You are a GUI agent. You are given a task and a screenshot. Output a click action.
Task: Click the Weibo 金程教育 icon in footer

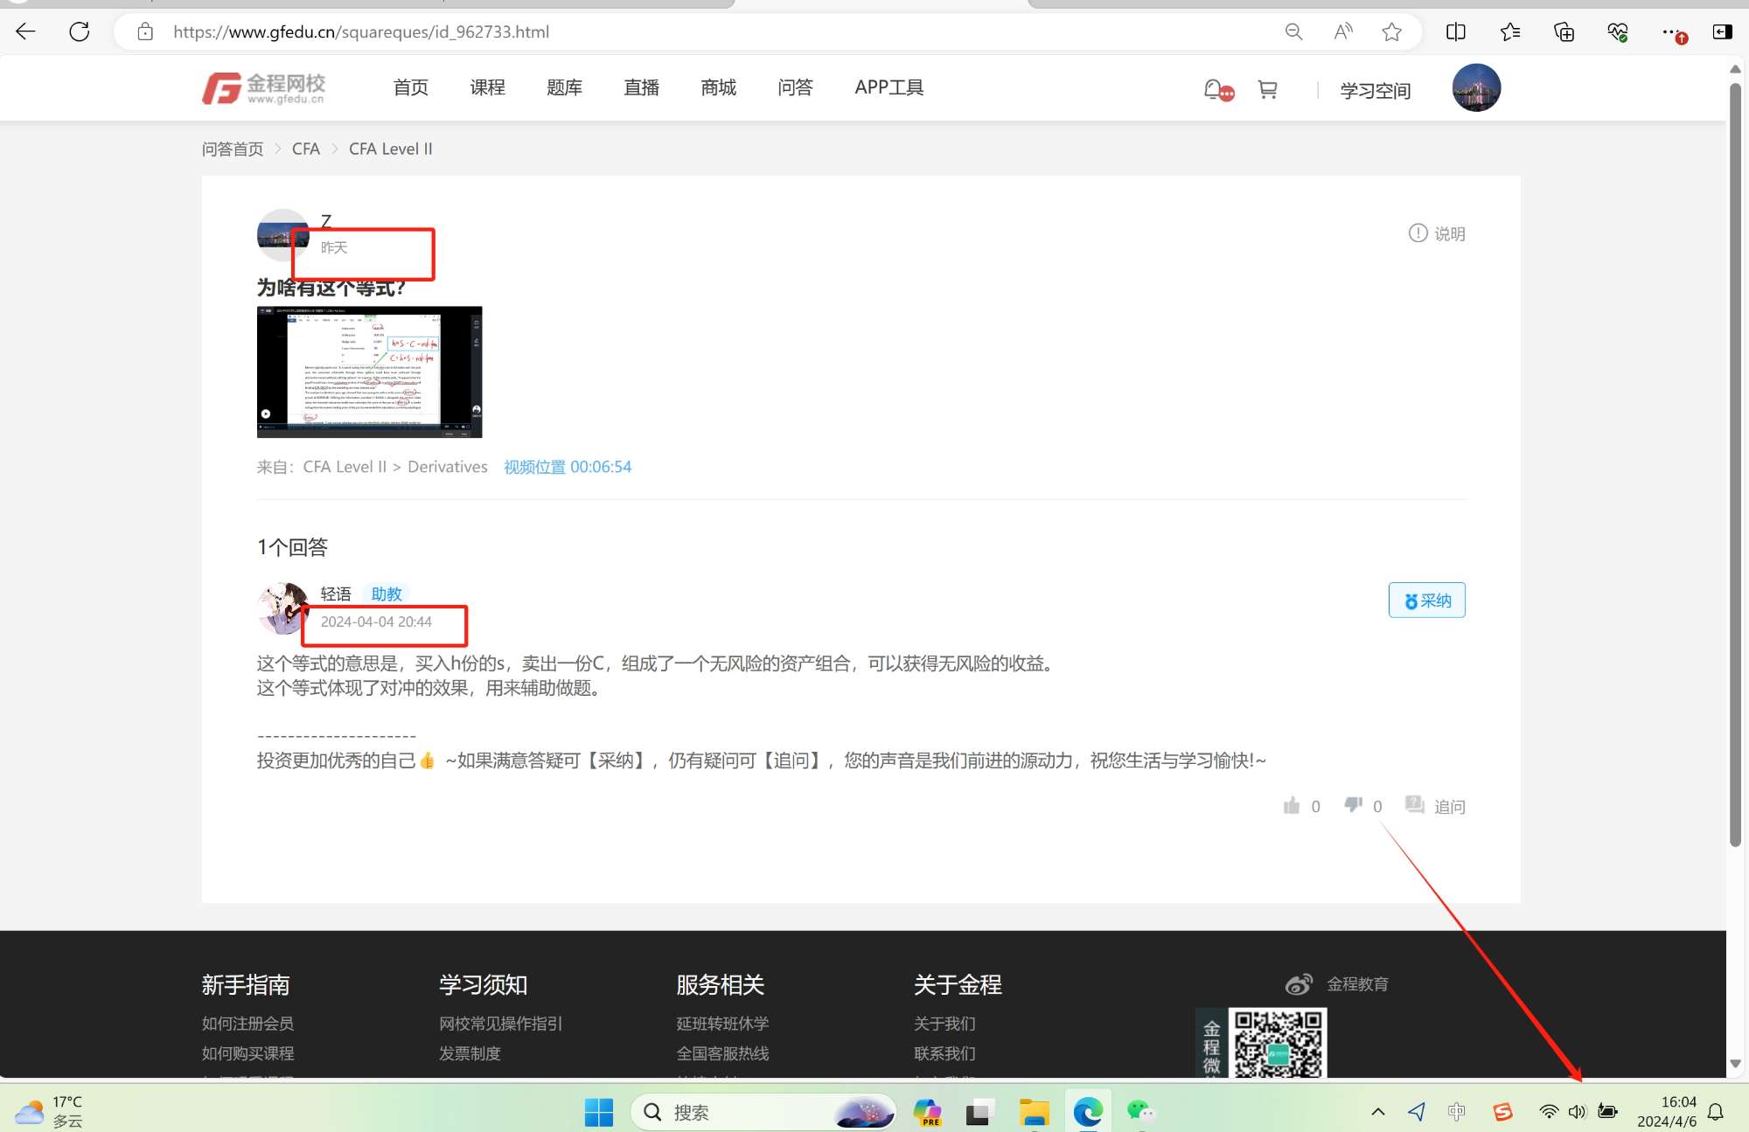click(x=1299, y=984)
